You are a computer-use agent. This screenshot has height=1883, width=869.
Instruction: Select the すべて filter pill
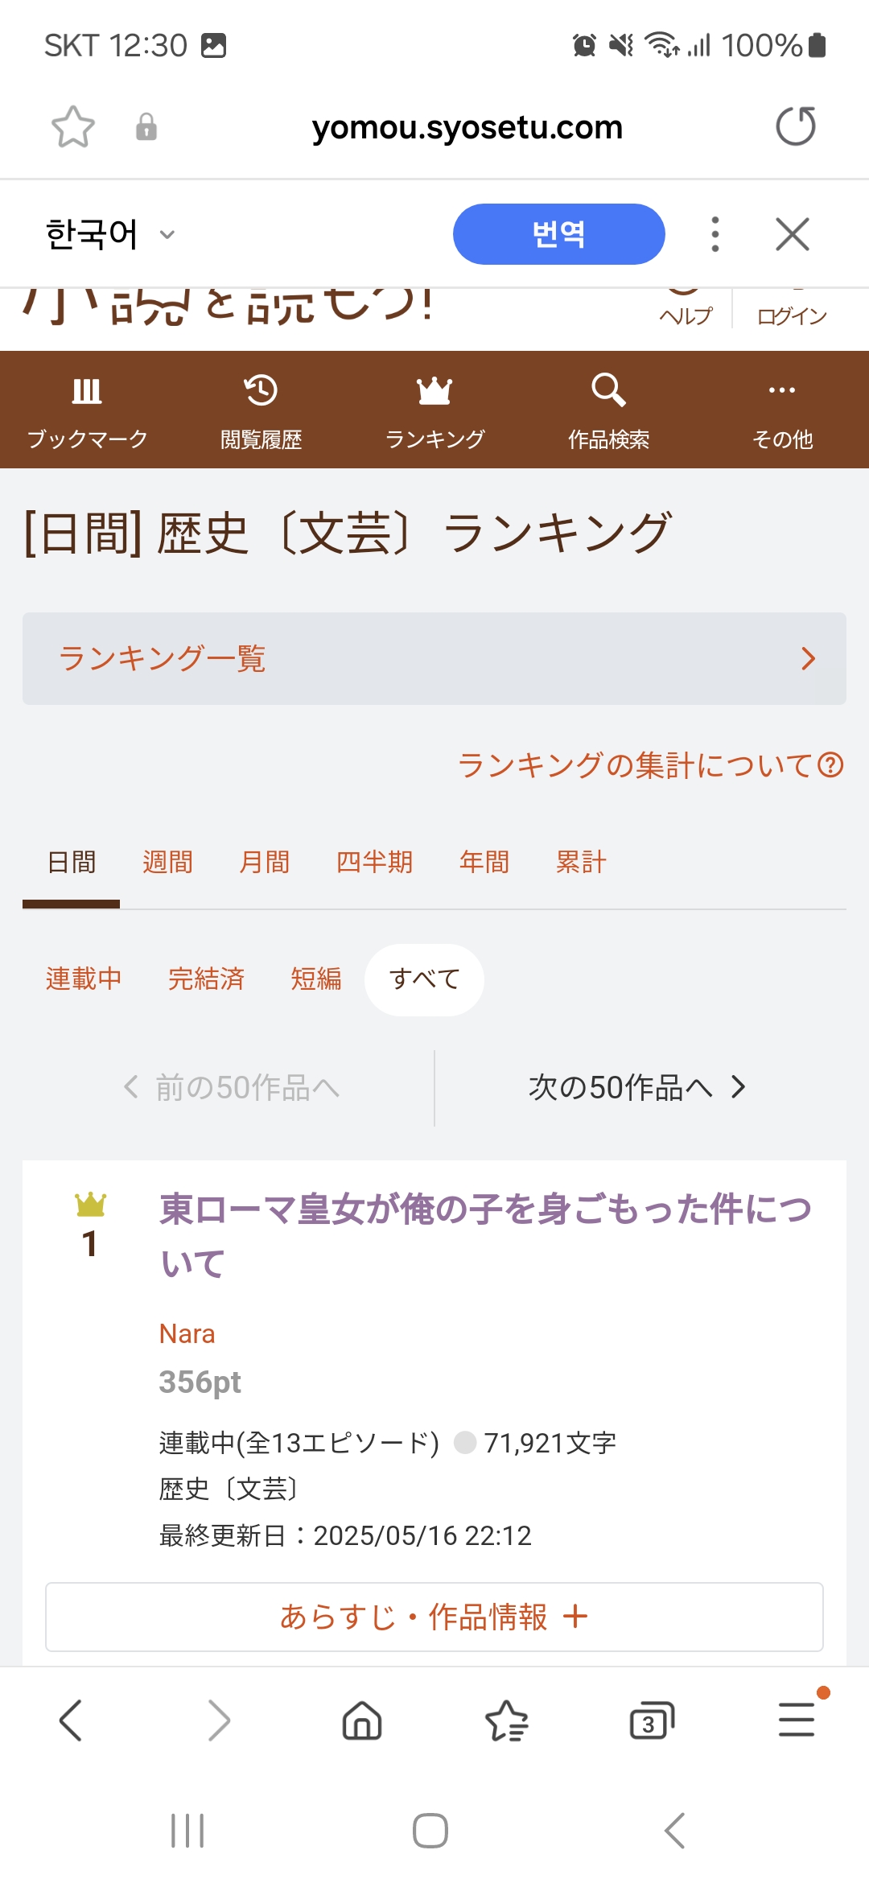pyautogui.click(x=424, y=979)
